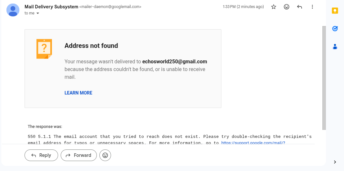
Task: Click the sender's profile avatar
Action: [13, 10]
